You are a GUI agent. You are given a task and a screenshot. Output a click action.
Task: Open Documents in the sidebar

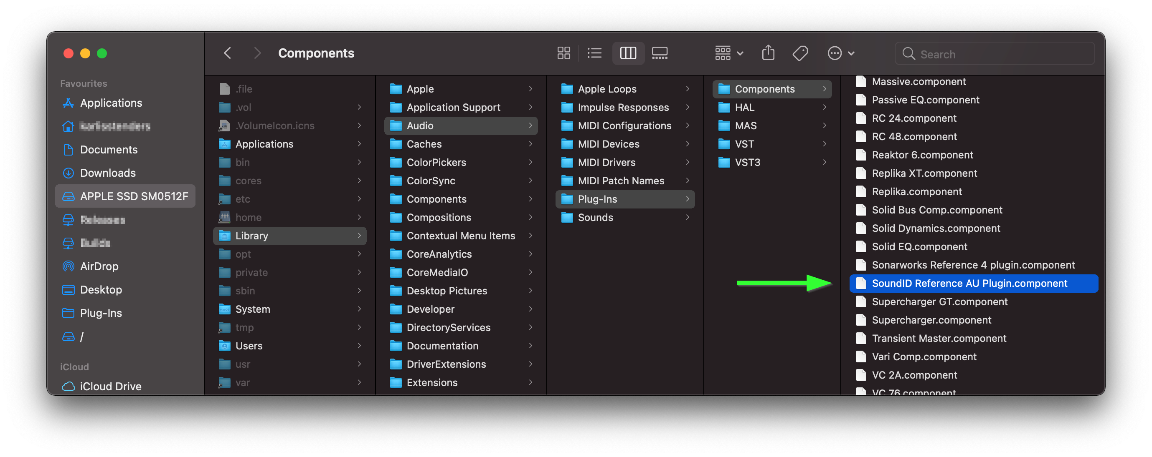125,150
